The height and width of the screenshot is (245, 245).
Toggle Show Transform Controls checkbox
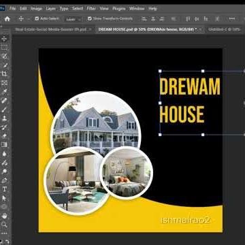90,18
